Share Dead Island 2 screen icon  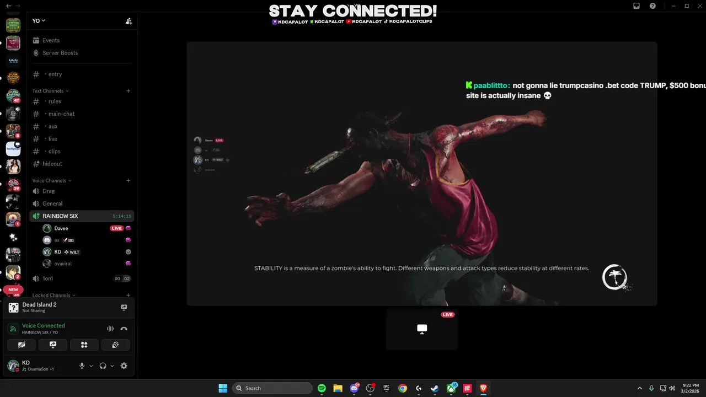click(124, 308)
